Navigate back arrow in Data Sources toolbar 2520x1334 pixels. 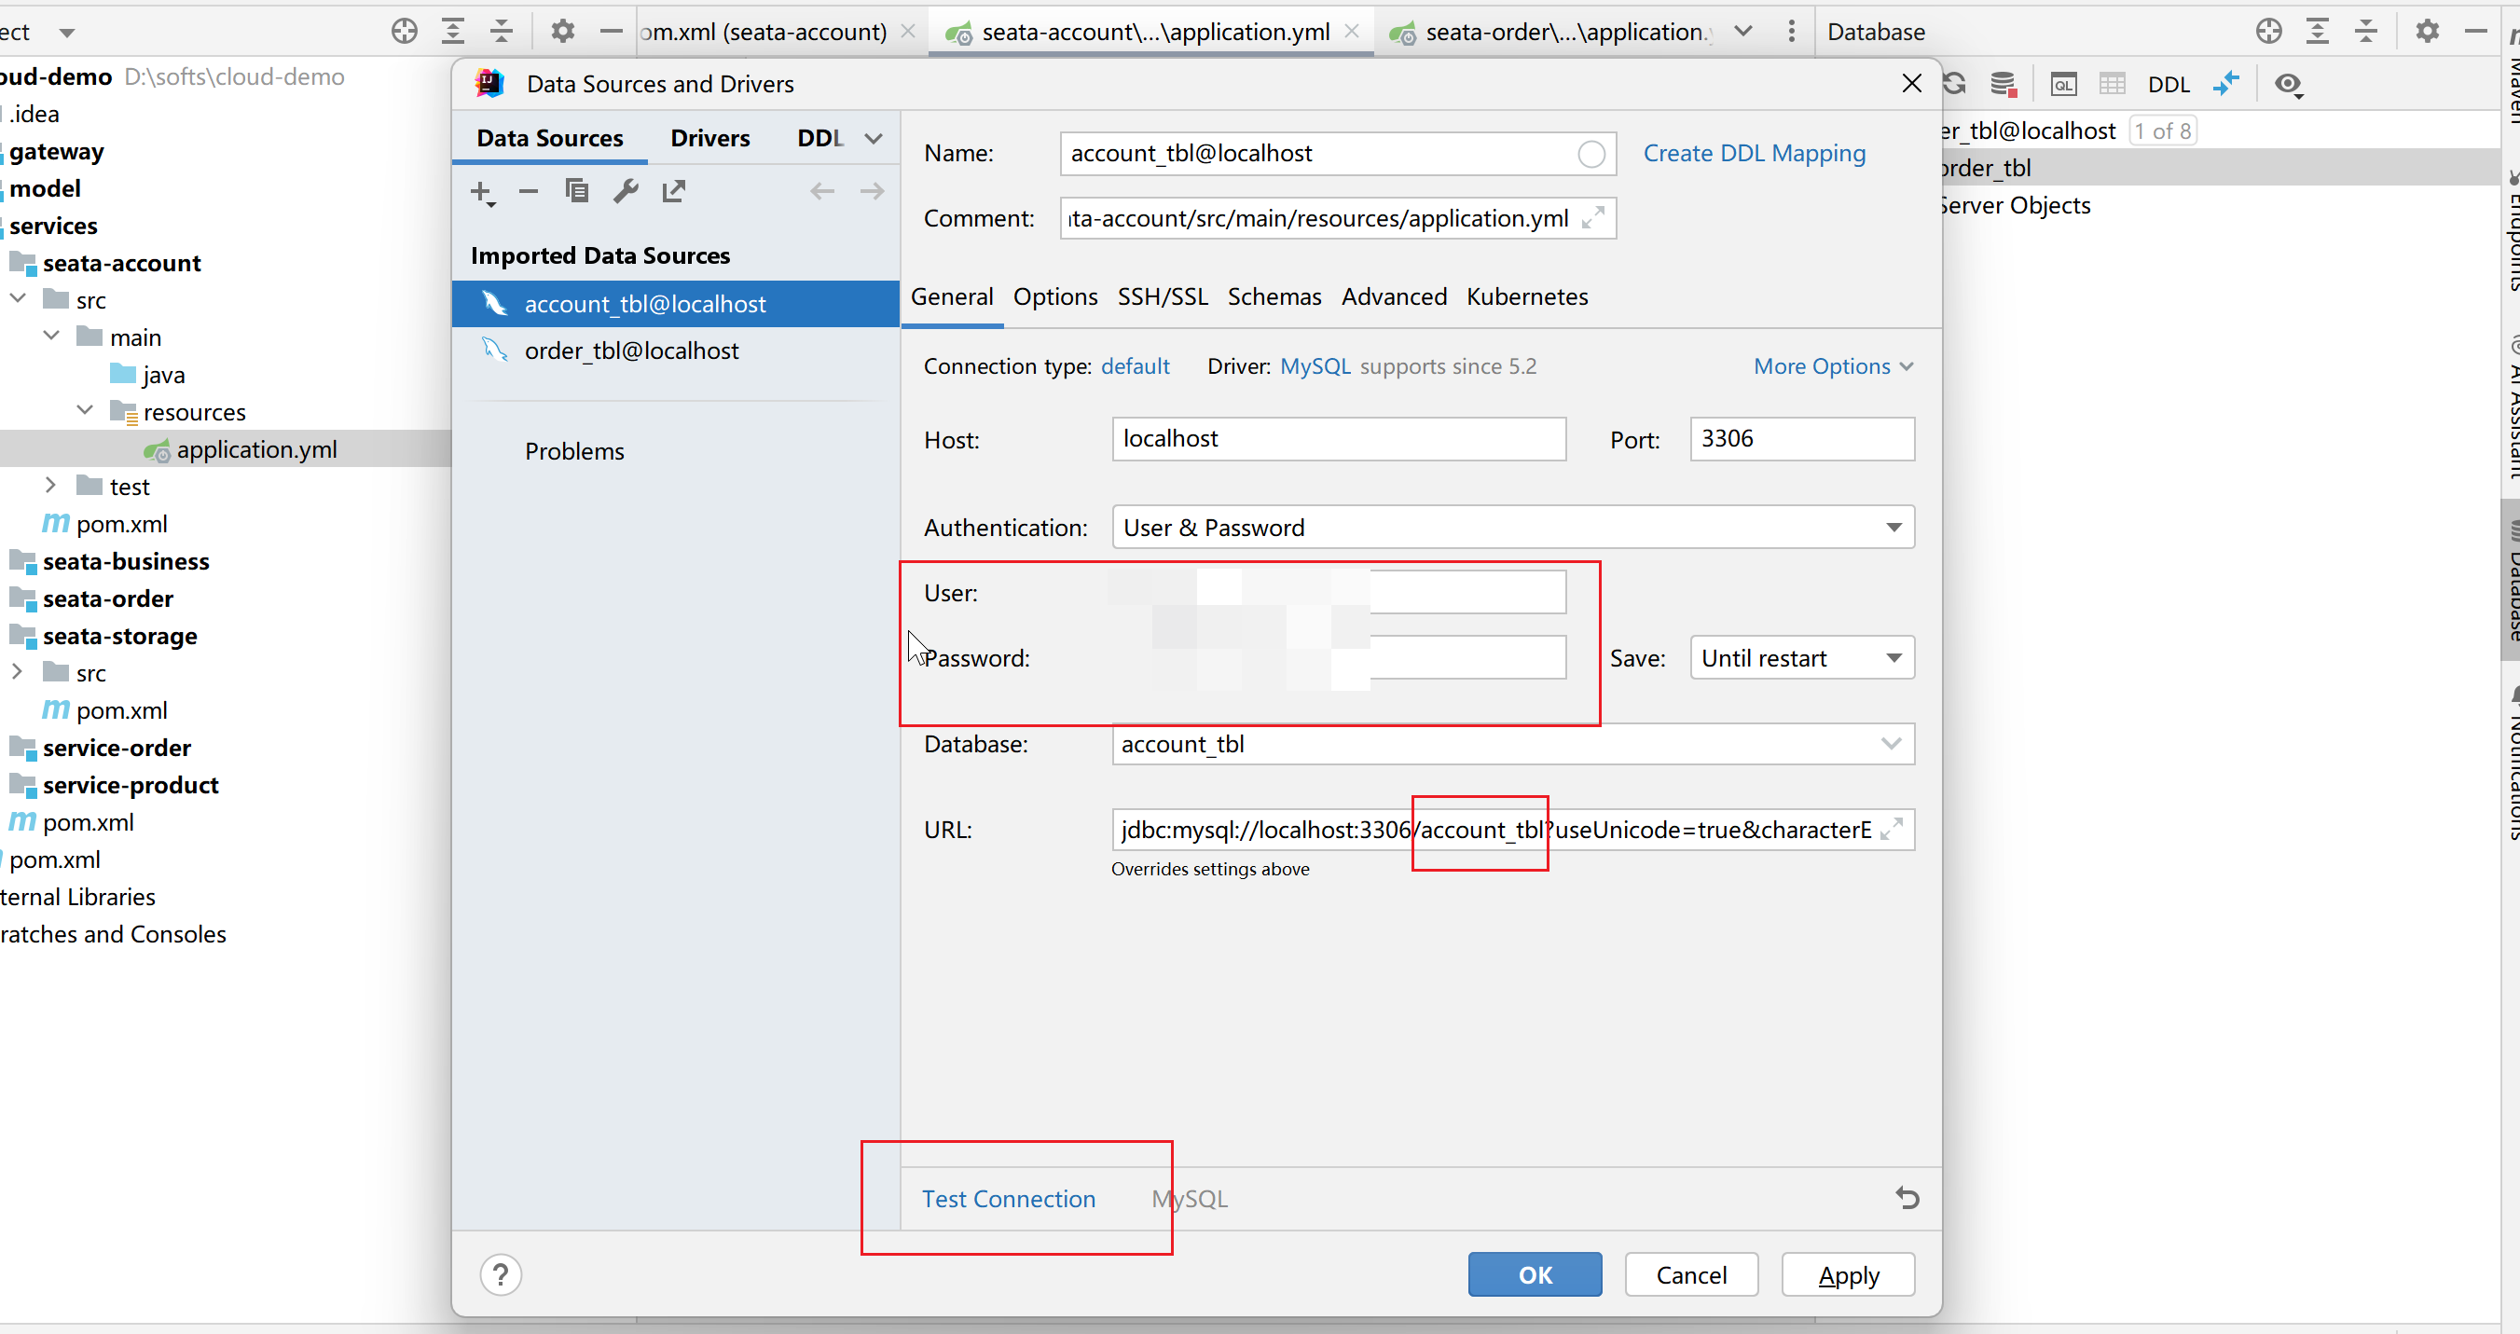[821, 191]
